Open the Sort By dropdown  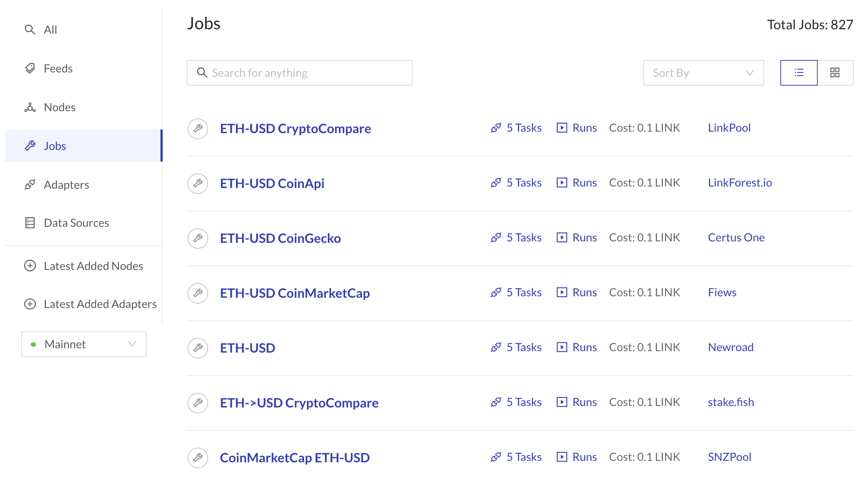[703, 73]
